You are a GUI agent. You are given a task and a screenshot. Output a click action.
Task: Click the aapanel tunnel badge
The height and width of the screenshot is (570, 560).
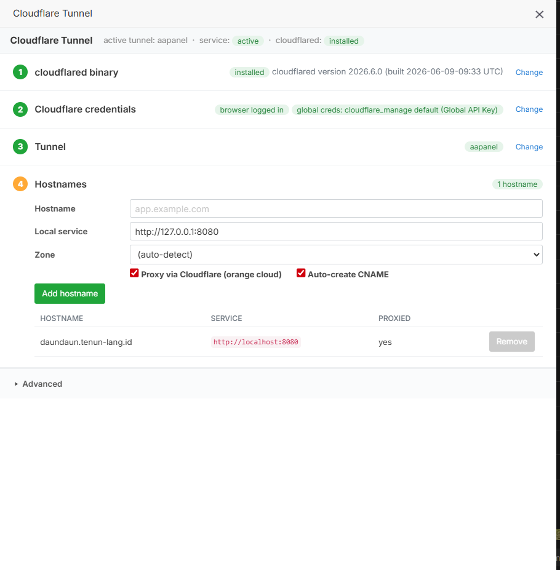coord(484,147)
